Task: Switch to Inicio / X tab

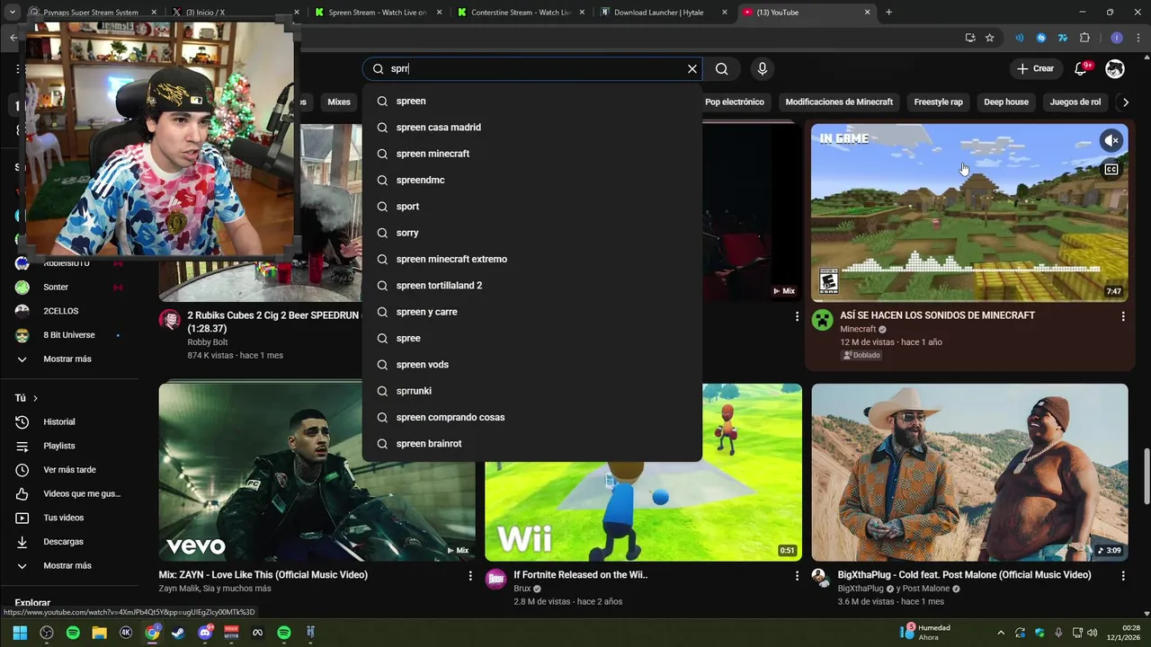Action: pyautogui.click(x=235, y=13)
